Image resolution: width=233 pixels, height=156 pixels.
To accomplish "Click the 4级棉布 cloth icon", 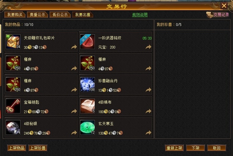I will (87, 106).
